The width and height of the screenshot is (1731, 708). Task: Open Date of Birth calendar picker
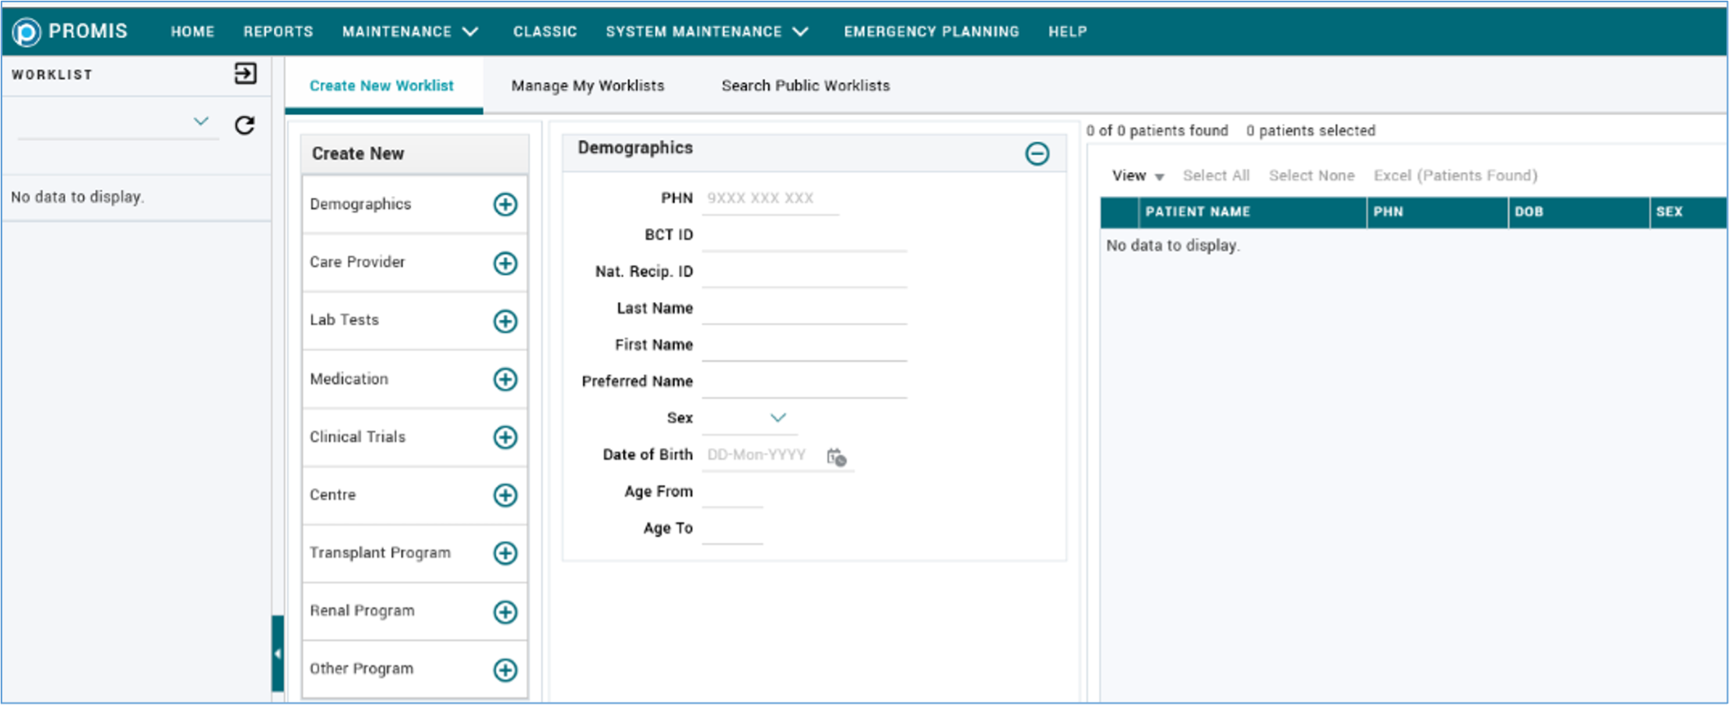[836, 457]
